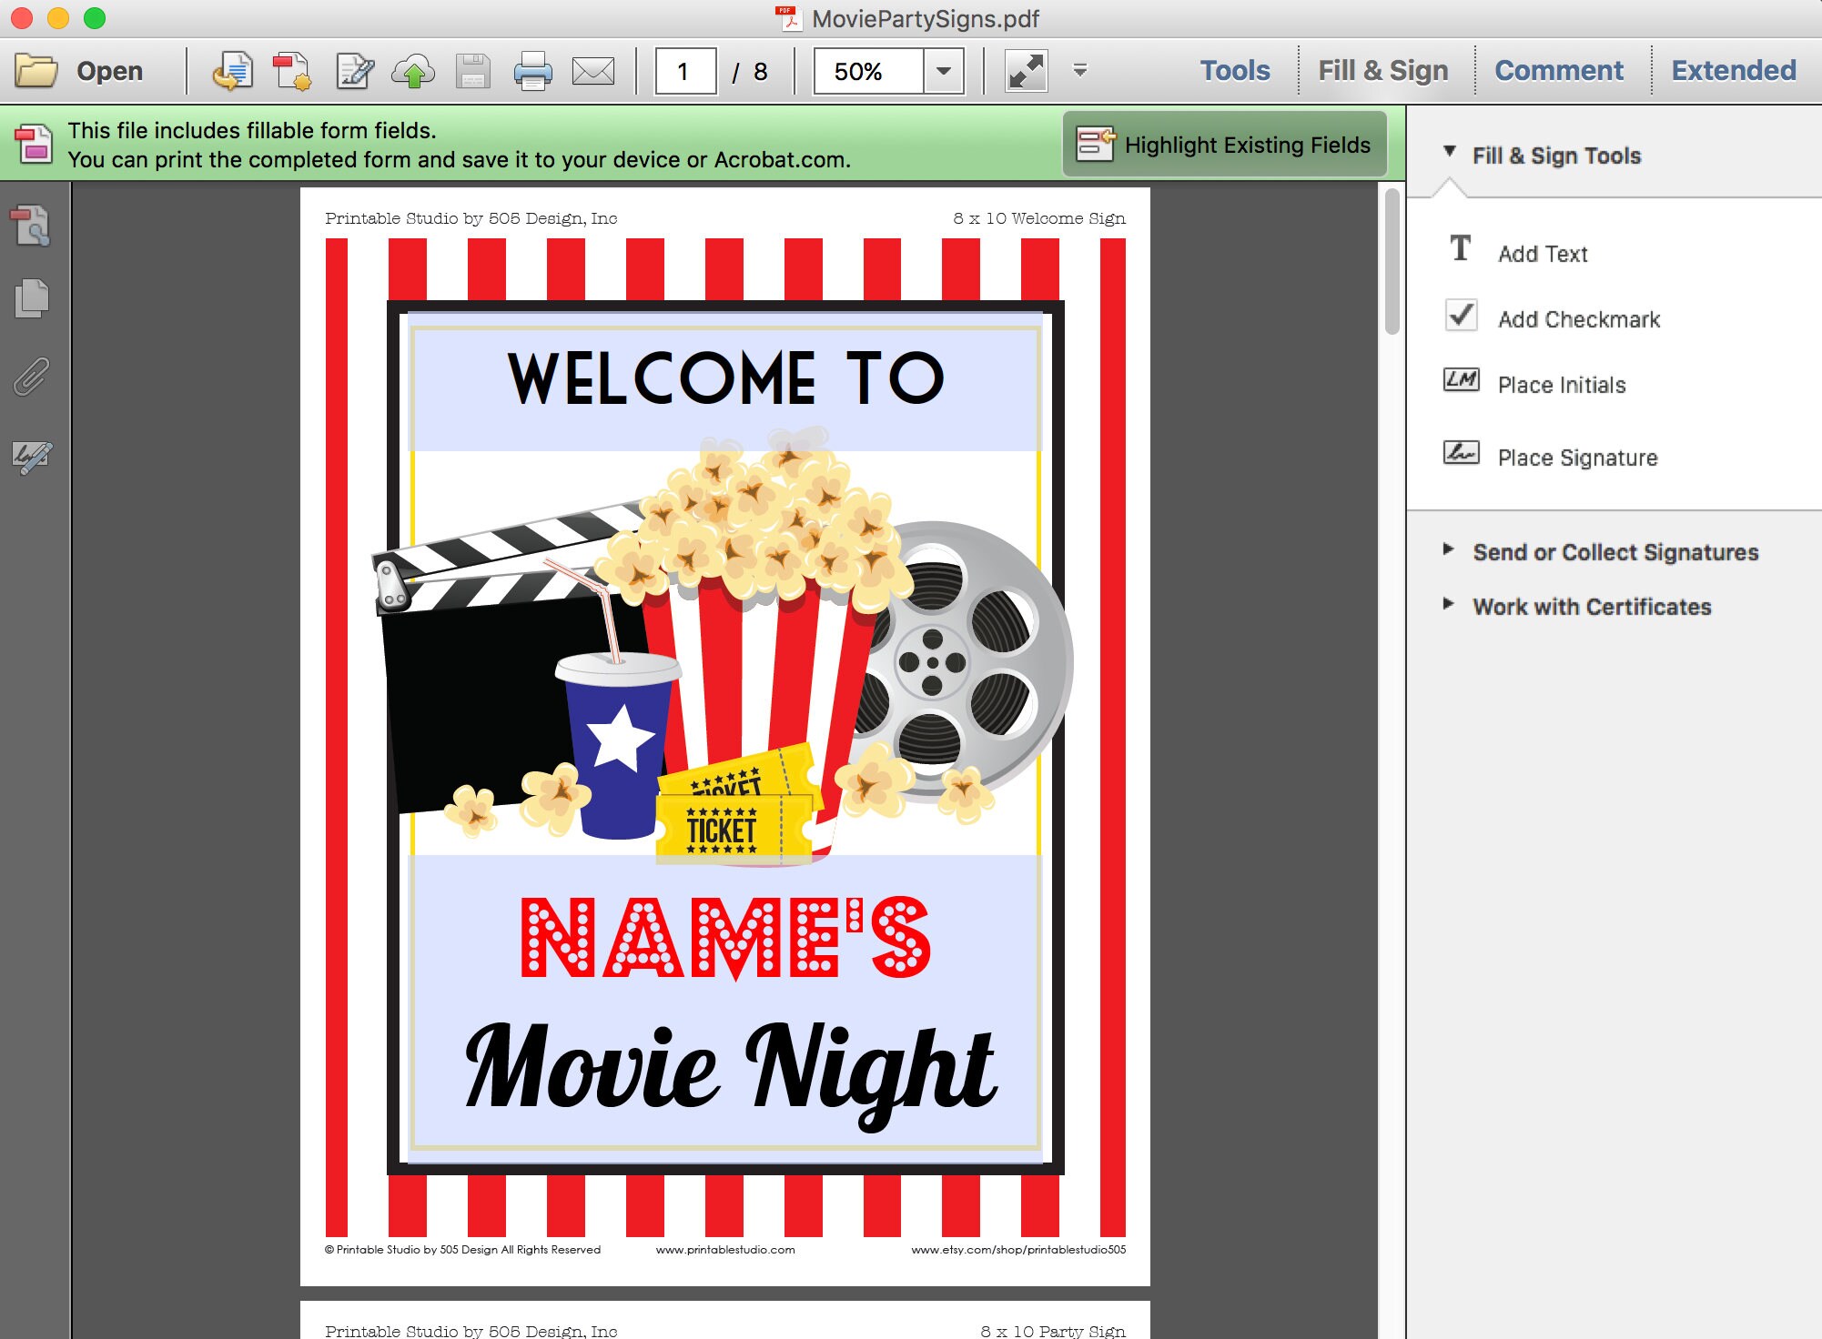Image resolution: width=1822 pixels, height=1339 pixels.
Task: Select the Place Signature tool
Action: click(1575, 458)
